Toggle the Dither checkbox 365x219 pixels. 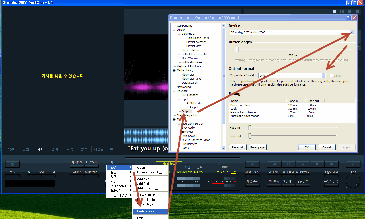pyautogui.click(x=331, y=76)
